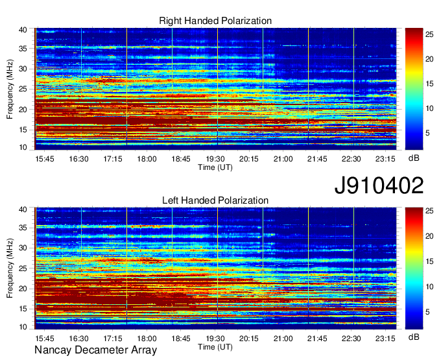Click the 40 MHz frequency tick on Left Handed plot
Viewport: 441px width, 358px height.
pyautogui.click(x=23, y=209)
